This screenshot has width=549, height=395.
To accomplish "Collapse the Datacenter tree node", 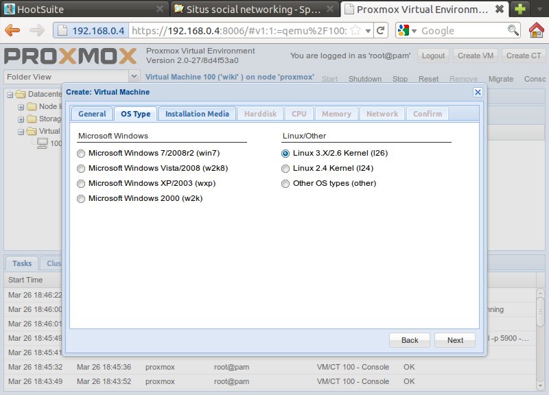I will 10,95.
